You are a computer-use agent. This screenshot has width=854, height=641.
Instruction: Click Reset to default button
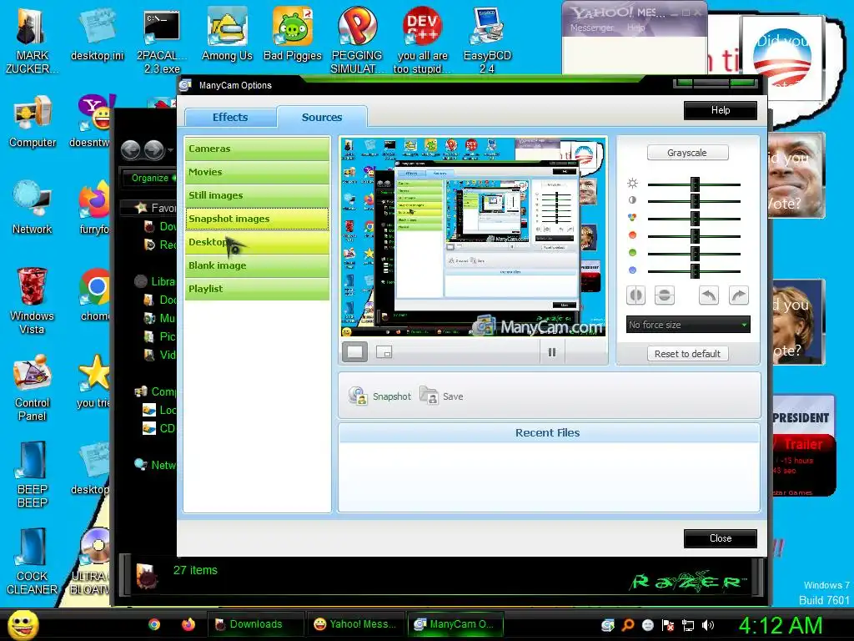pyautogui.click(x=687, y=354)
